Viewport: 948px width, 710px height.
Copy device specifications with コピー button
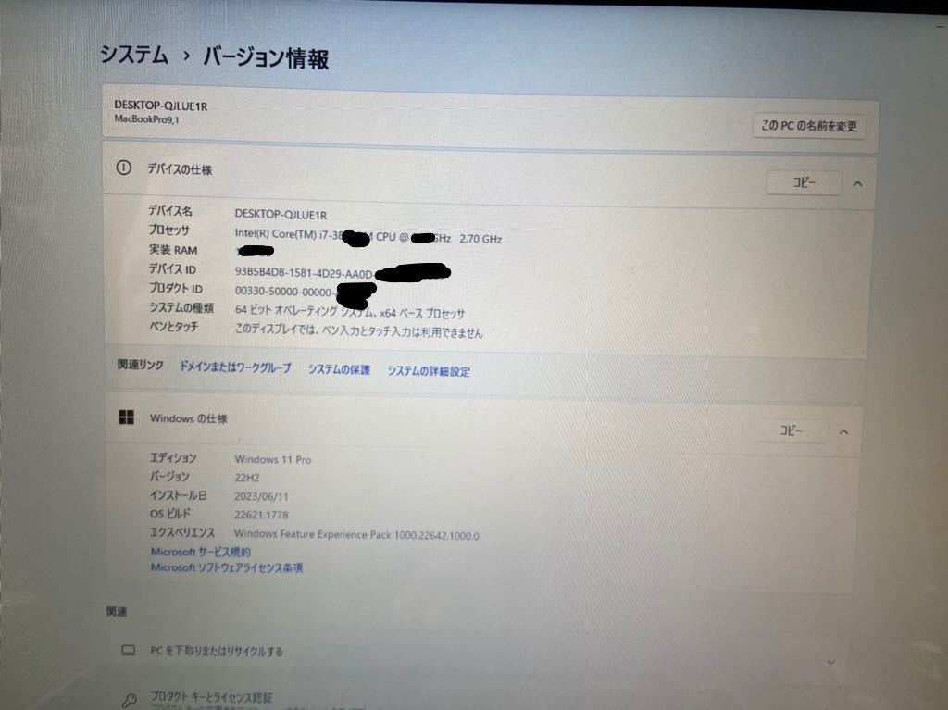click(804, 182)
